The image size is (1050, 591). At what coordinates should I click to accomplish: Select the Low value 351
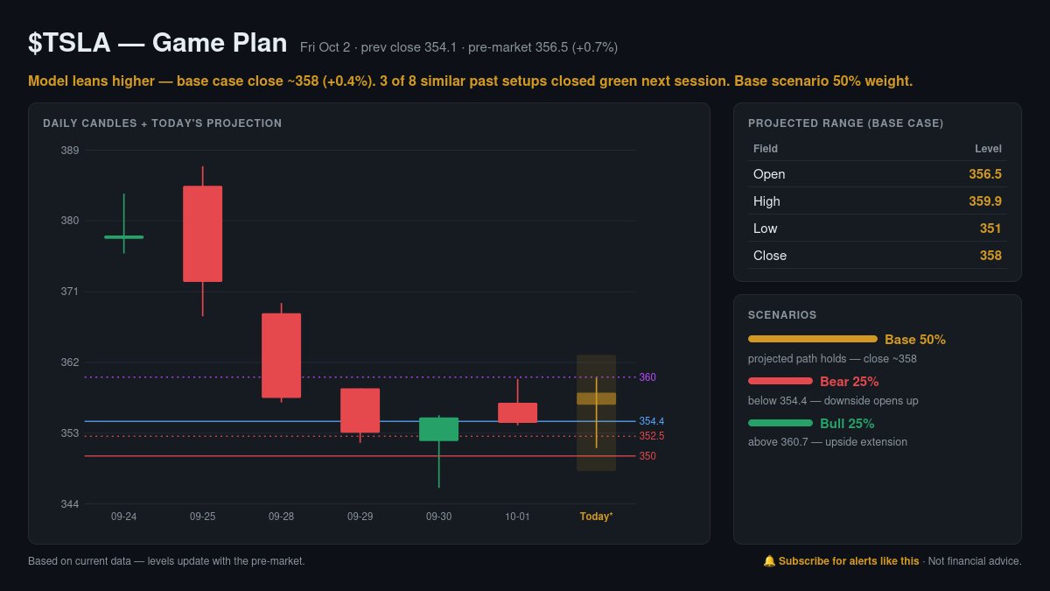[x=990, y=229]
